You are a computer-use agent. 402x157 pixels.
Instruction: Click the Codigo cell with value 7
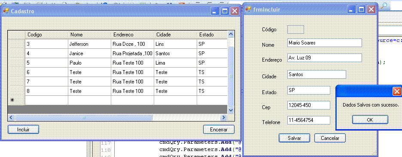[47, 82]
